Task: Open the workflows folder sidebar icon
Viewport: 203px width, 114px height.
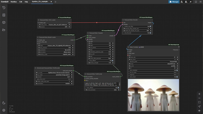Action: coord(4,30)
